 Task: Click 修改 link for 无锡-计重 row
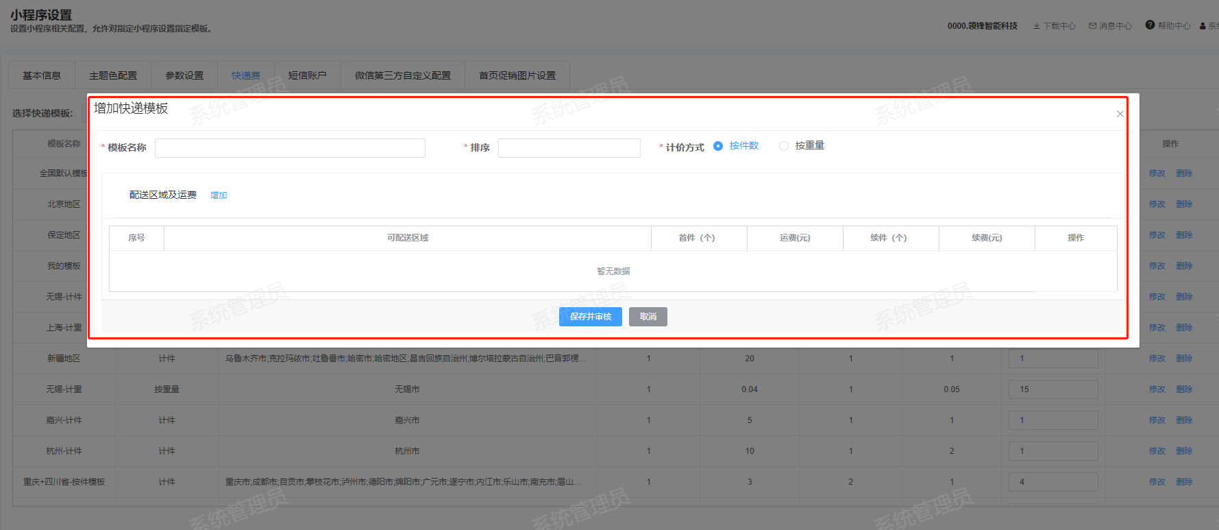pos(1157,389)
